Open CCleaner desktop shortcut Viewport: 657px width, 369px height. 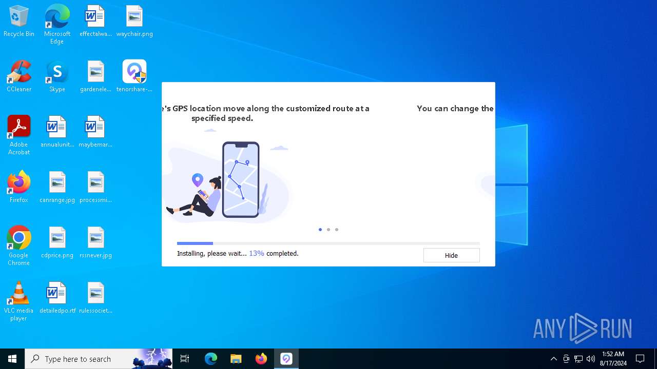[19, 77]
